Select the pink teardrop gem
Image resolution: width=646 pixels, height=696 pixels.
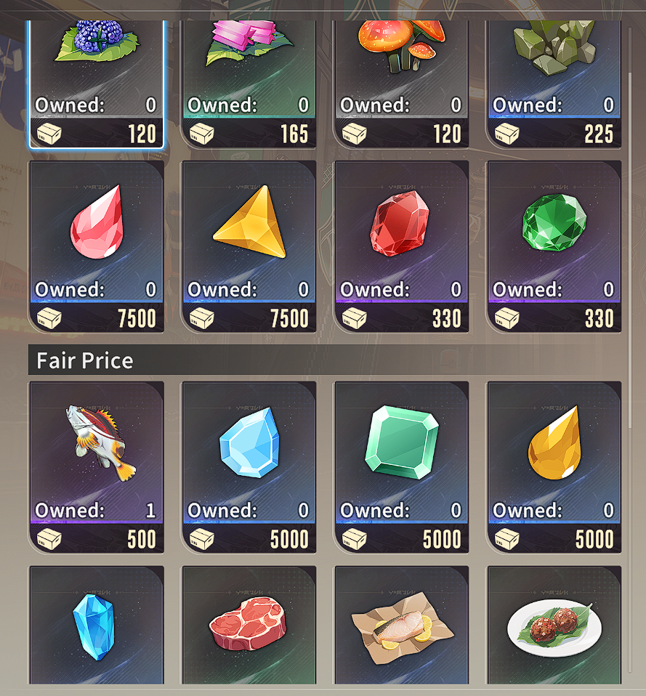[97, 246]
